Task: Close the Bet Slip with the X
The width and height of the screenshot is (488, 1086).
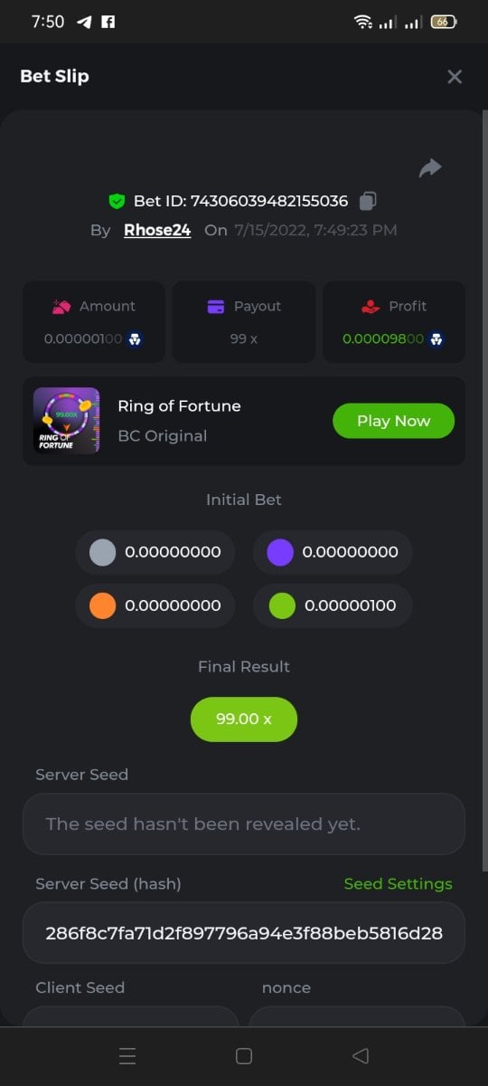Action: [x=455, y=77]
